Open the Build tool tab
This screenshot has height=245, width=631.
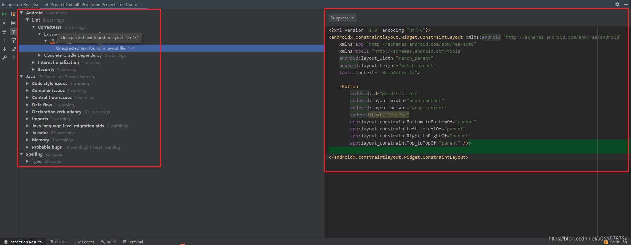tap(108, 242)
